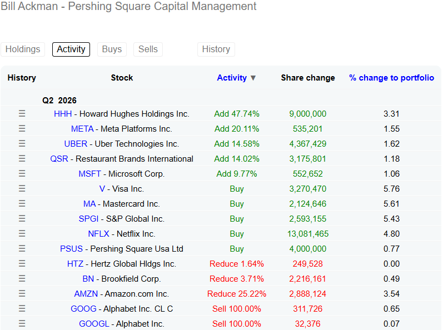Viewport: 443px width, 330px height.
Task: Open the SPGI ticker link
Action: coord(88,219)
